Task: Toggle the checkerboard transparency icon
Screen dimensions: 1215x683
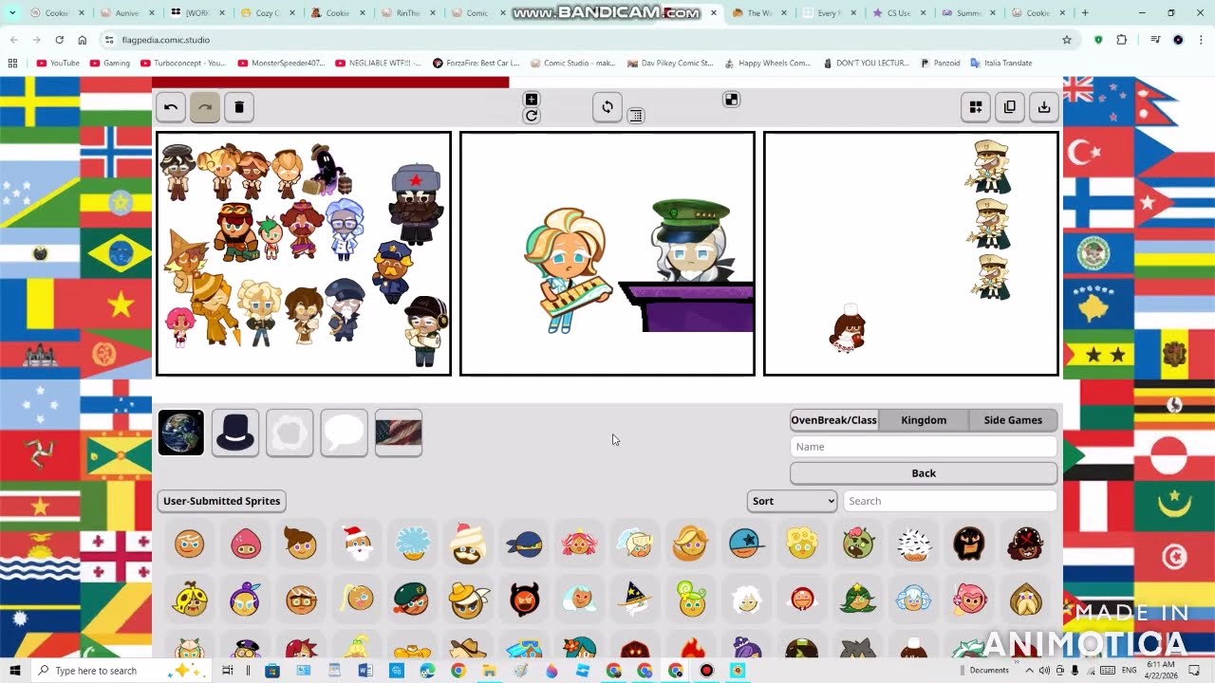Action: click(x=731, y=100)
